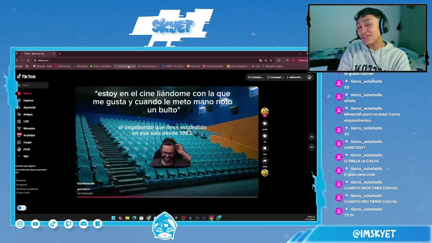Screen dimensions: 432x243
Task: Click the spinning sound disc below share
Action: click(265, 173)
